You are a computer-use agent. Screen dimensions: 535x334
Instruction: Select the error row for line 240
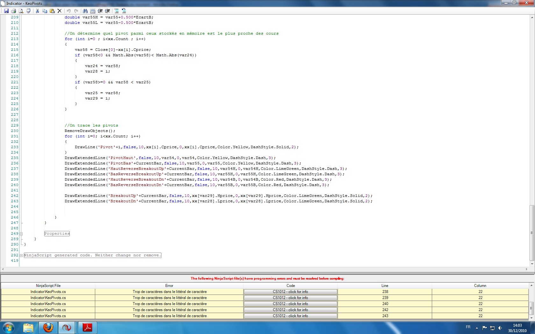[169, 304]
